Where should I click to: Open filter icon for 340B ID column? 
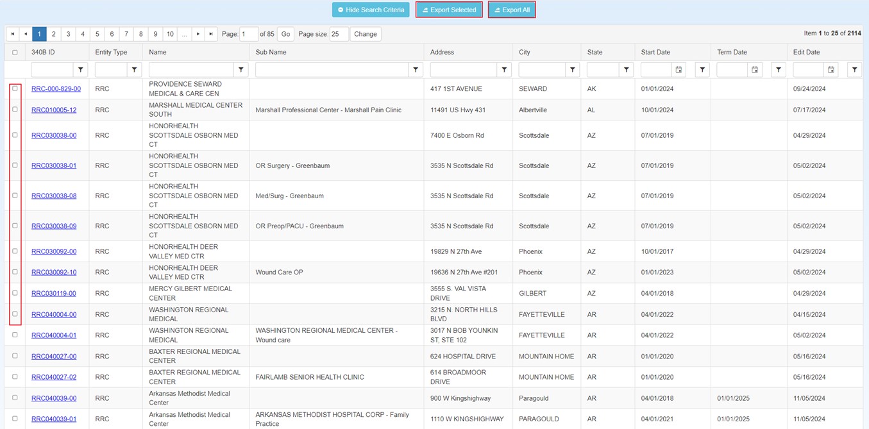(81, 69)
